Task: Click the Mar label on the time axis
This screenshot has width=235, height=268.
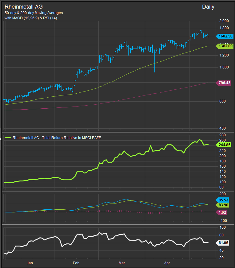Action: coord(121,263)
